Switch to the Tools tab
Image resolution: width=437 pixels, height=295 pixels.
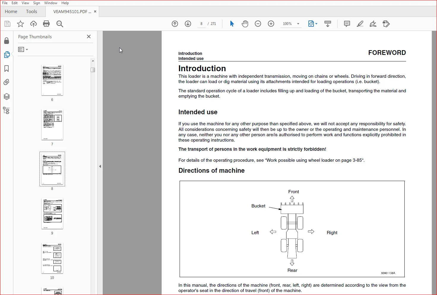pos(31,12)
